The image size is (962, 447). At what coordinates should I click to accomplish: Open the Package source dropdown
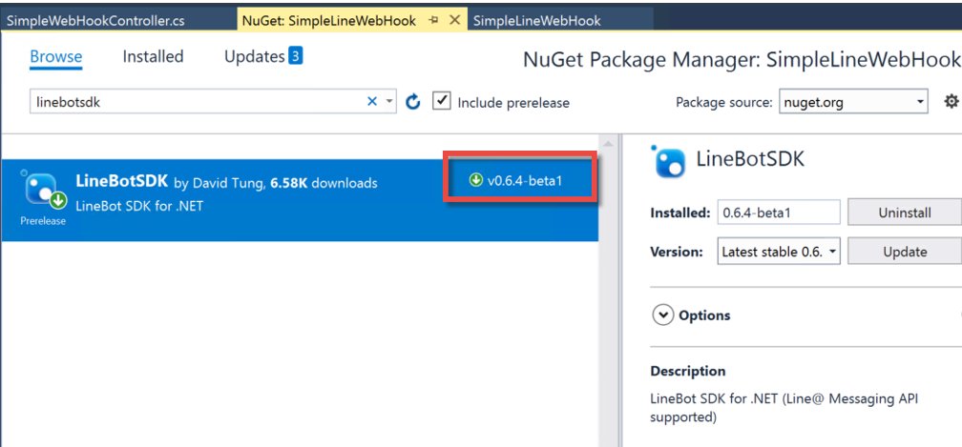[853, 102]
